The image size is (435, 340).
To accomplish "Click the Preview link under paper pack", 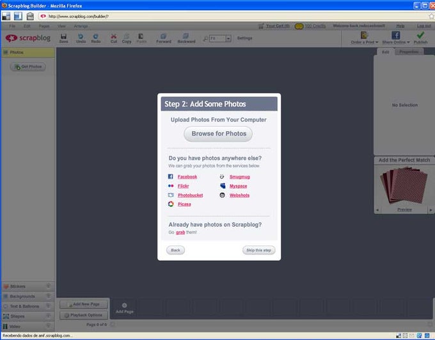I will [404, 210].
